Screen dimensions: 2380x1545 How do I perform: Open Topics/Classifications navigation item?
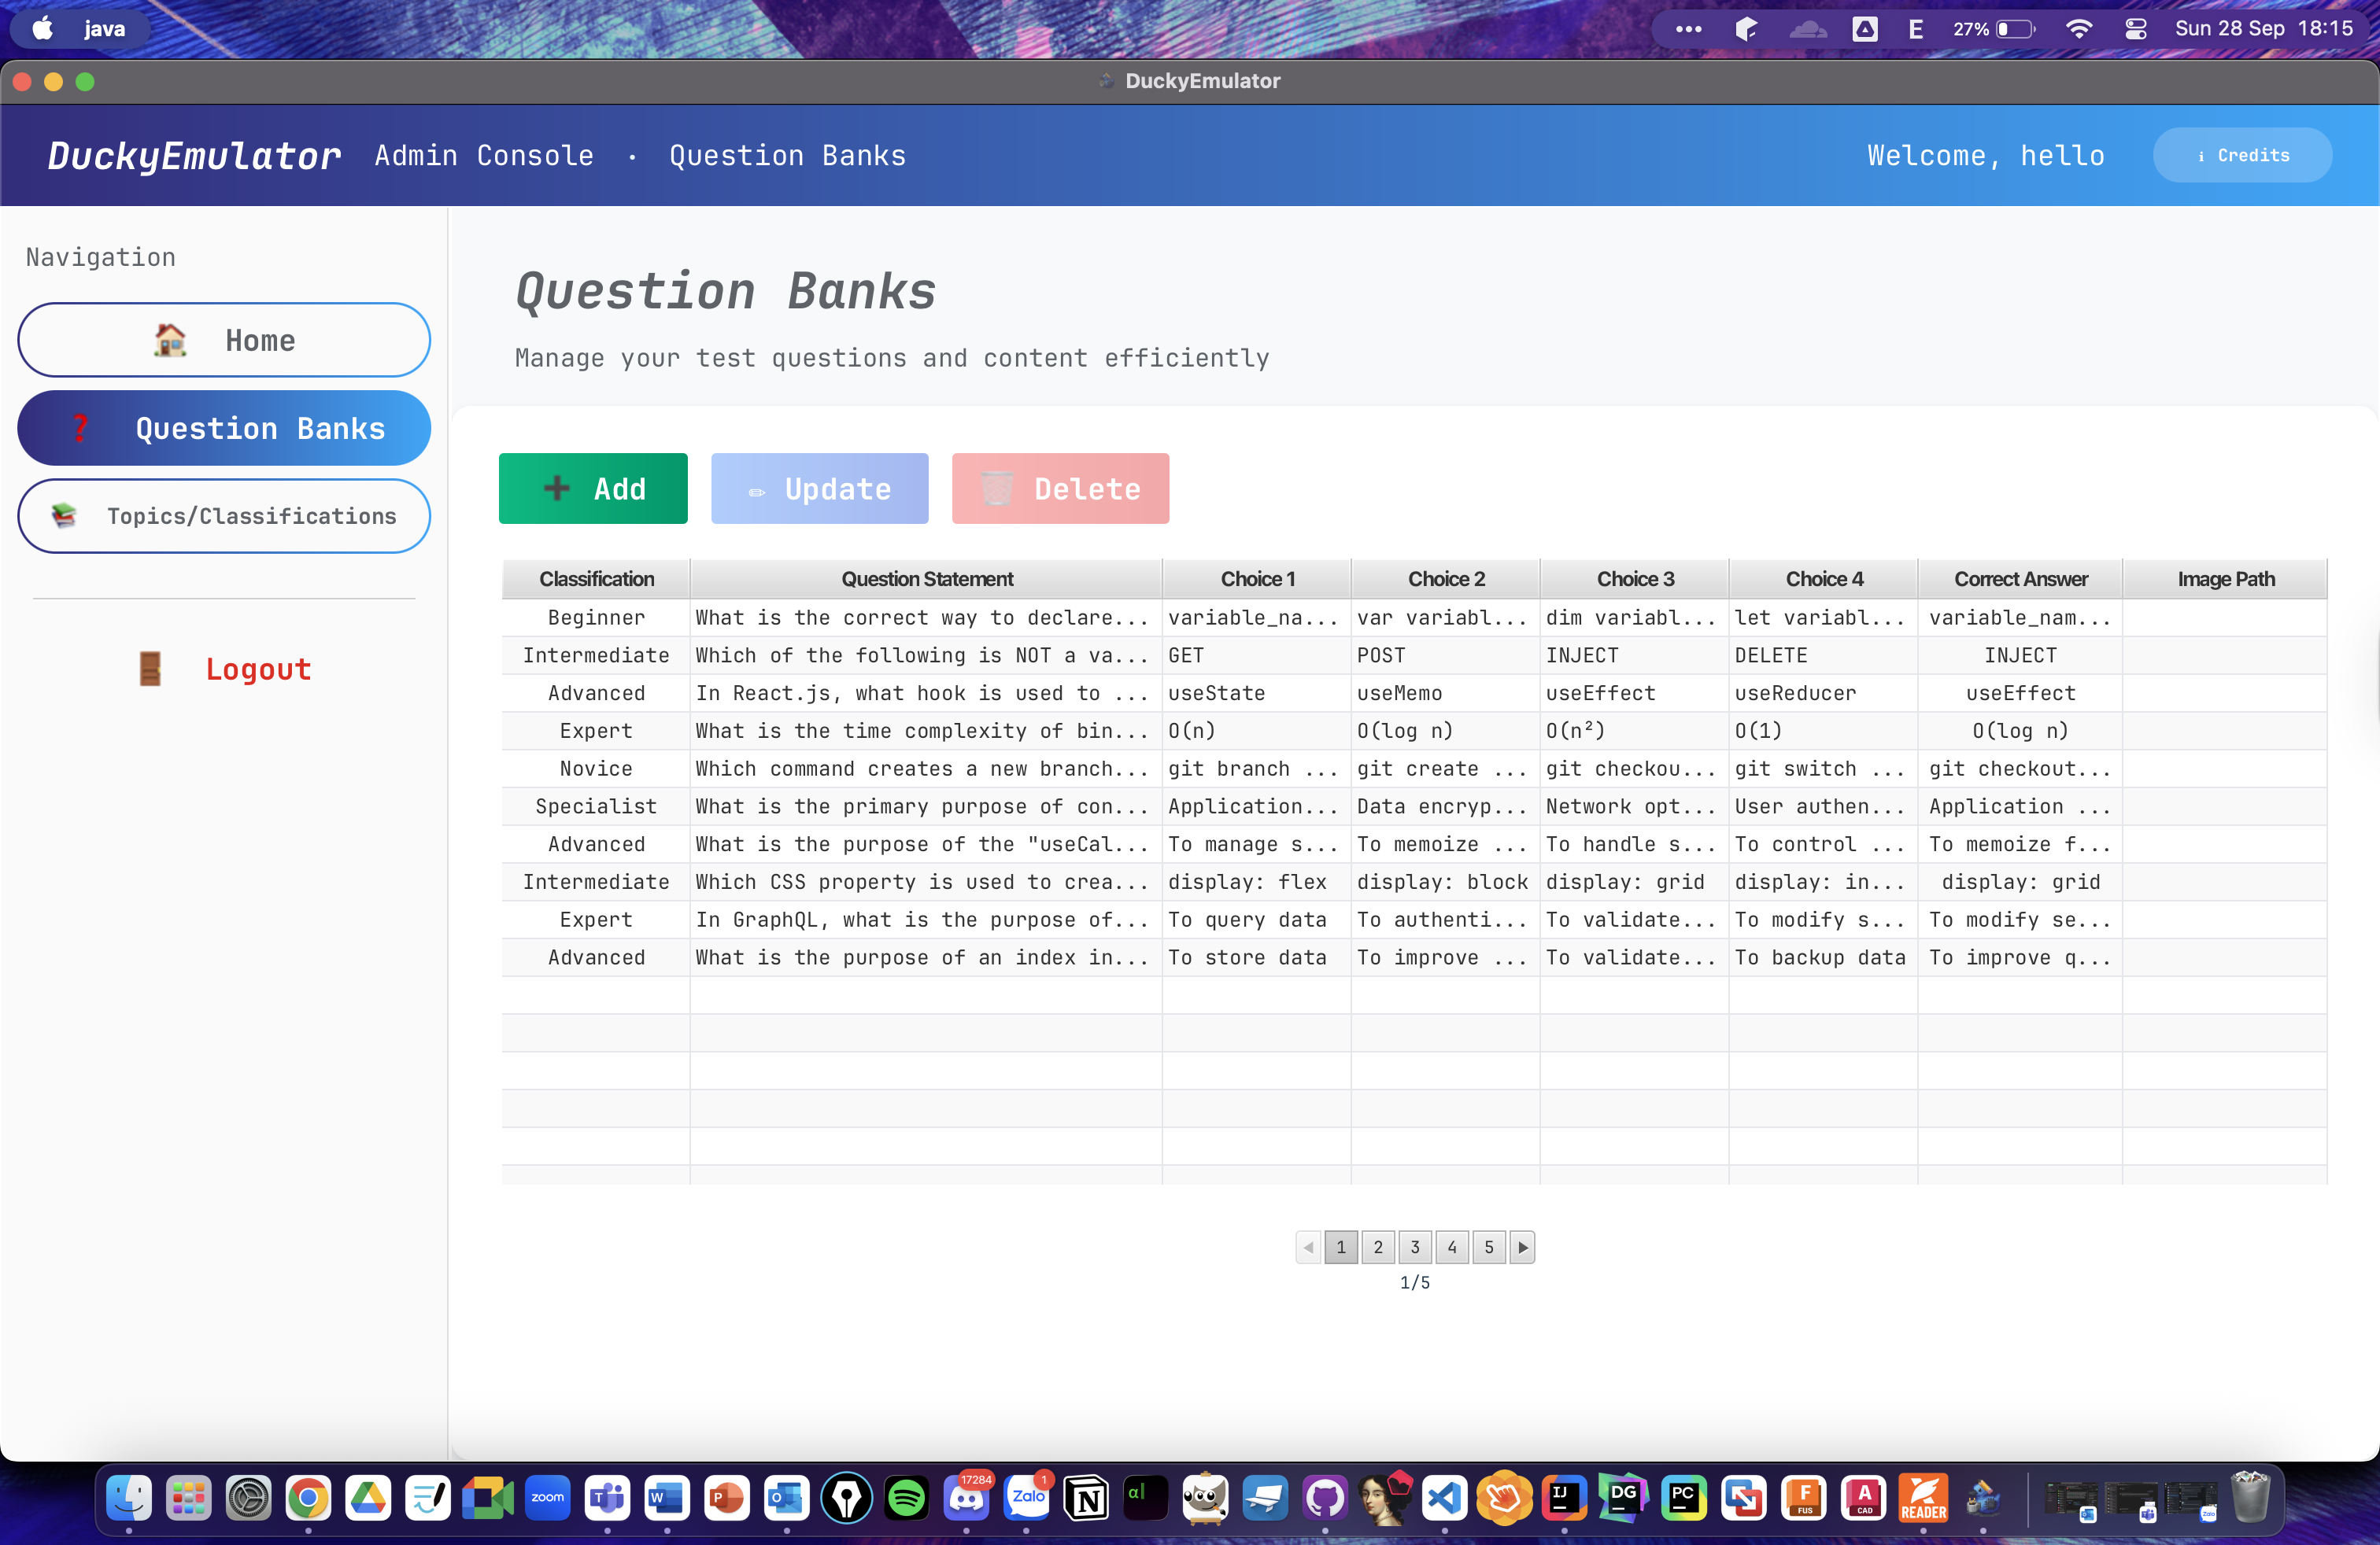(x=224, y=516)
